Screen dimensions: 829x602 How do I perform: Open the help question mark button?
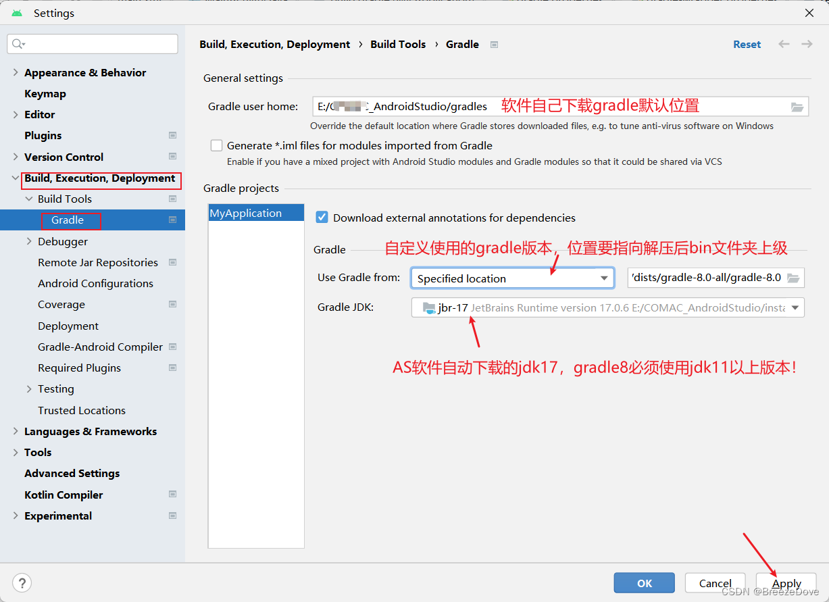[22, 583]
